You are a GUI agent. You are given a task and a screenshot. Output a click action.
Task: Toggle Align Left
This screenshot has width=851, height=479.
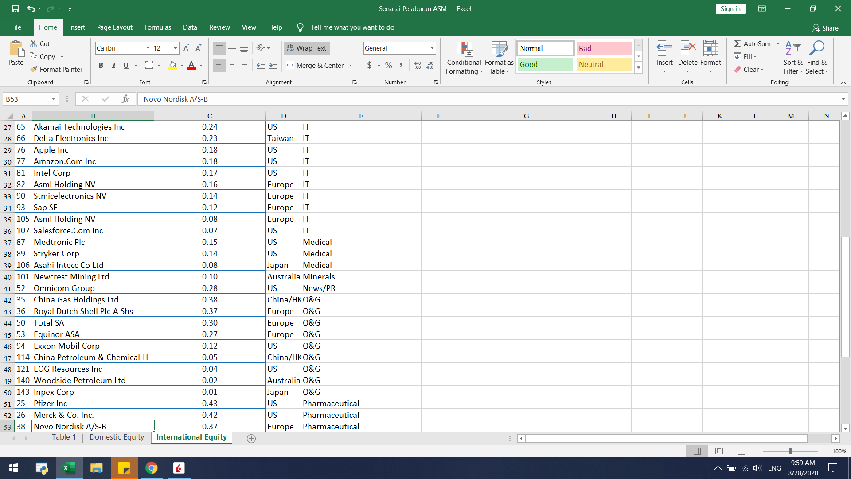coord(219,65)
